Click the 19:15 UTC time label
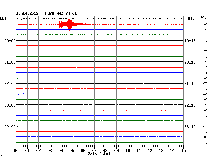Viewport: 209px width, 159px height. 190,41
